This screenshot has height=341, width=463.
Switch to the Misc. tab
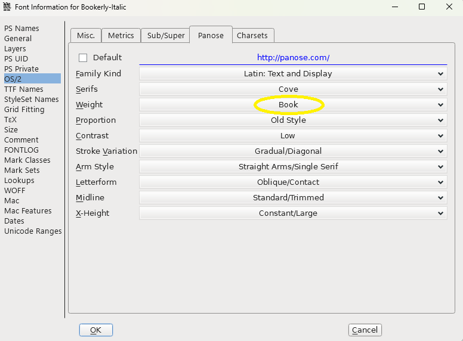coord(86,36)
